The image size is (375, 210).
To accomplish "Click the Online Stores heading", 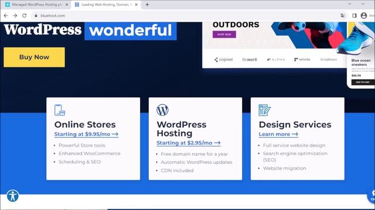I will tap(85, 124).
